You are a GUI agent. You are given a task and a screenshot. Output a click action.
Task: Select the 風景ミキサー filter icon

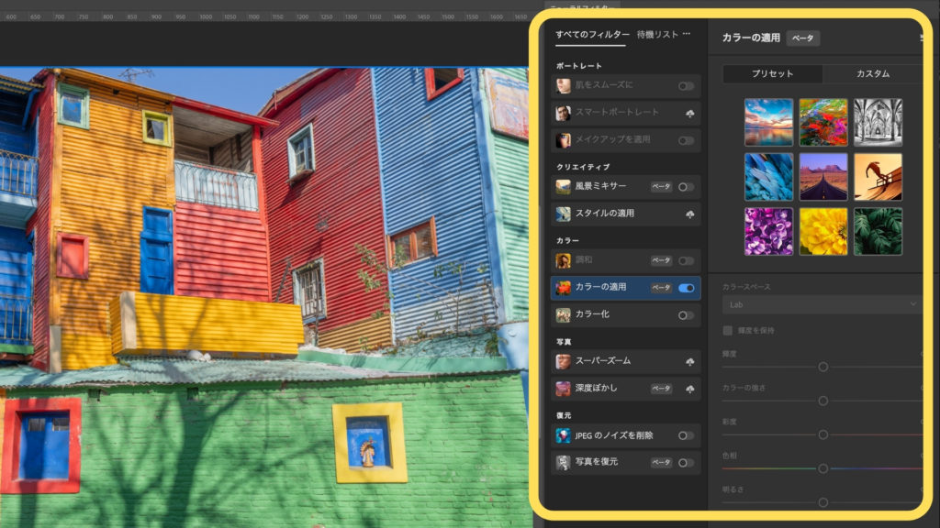pyautogui.click(x=563, y=187)
